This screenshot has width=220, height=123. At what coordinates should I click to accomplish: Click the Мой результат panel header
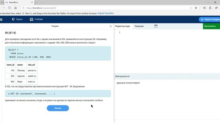click(x=167, y=76)
